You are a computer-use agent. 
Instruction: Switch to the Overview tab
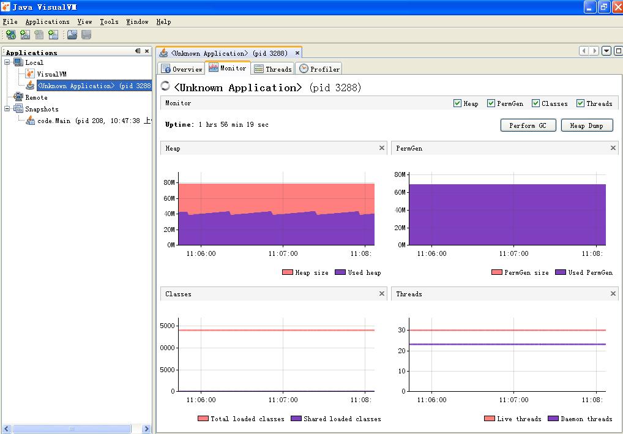[x=182, y=69]
